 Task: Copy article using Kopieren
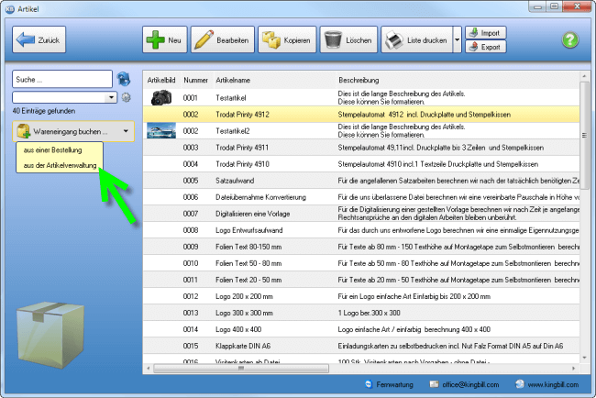[287, 39]
